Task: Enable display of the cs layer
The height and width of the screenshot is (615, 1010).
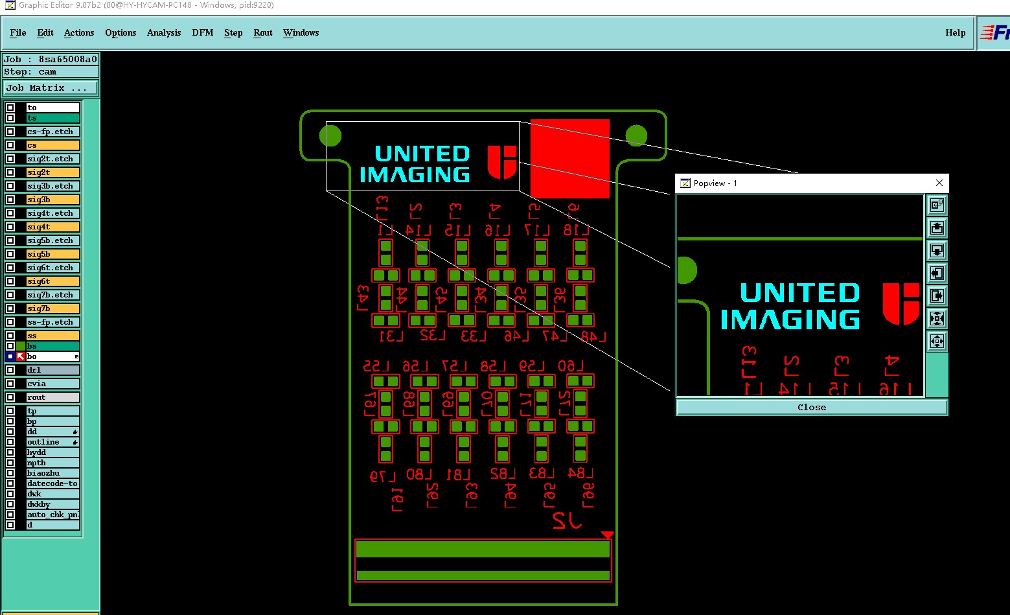Action: pyautogui.click(x=10, y=145)
